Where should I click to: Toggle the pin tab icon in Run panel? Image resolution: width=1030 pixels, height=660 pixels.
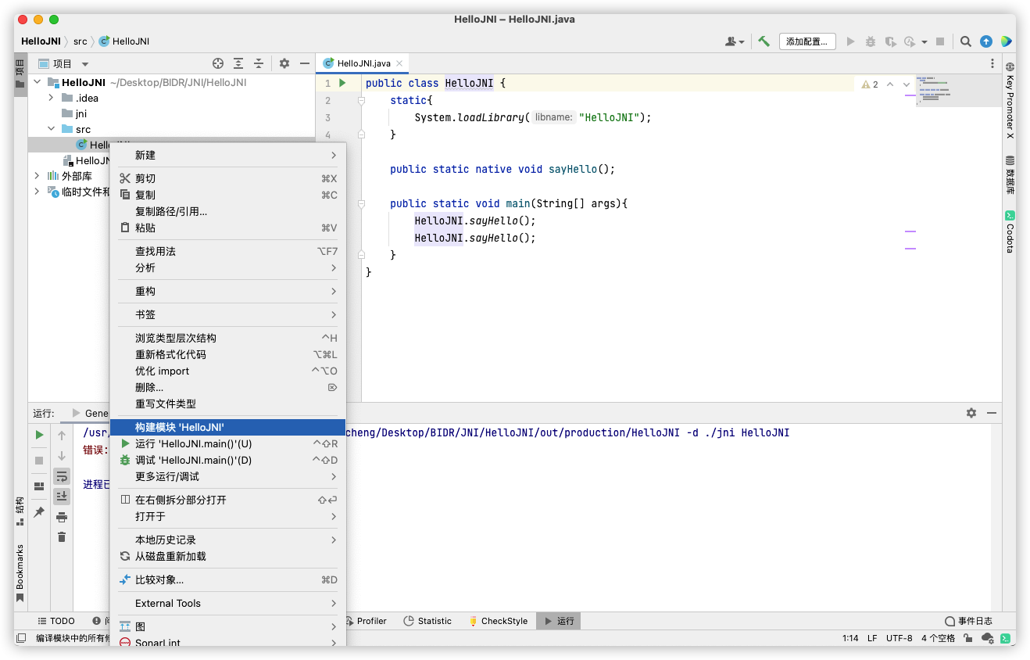(x=39, y=512)
